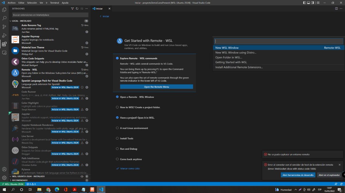Install Code Runner in WSL: Ubuntu-20.04
The image size is (345, 193).
65,98
